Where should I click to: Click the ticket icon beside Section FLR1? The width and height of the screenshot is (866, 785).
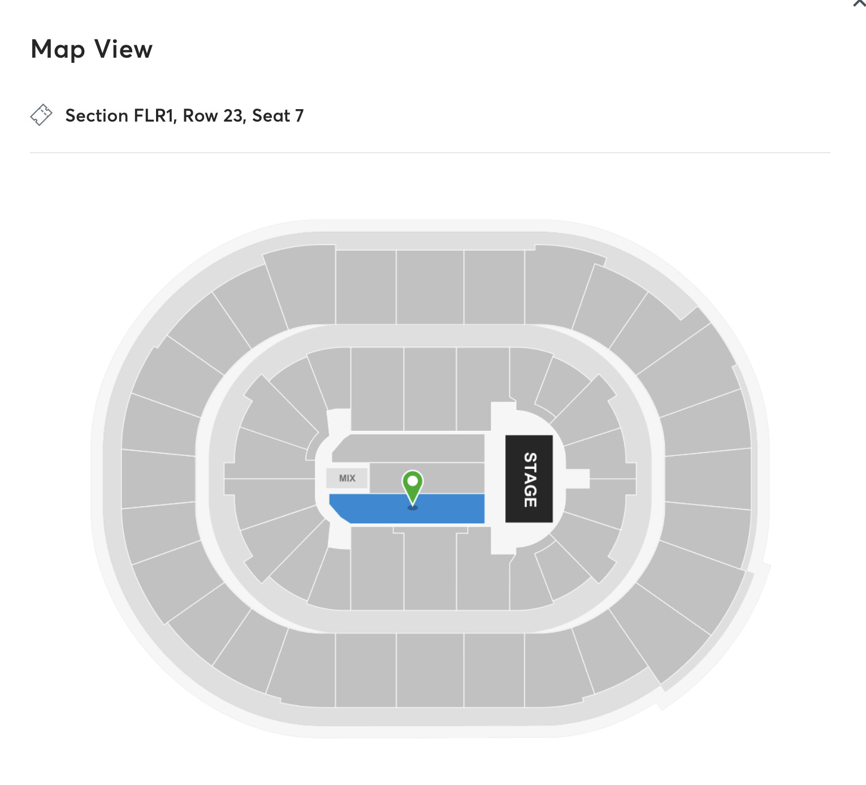pos(41,115)
